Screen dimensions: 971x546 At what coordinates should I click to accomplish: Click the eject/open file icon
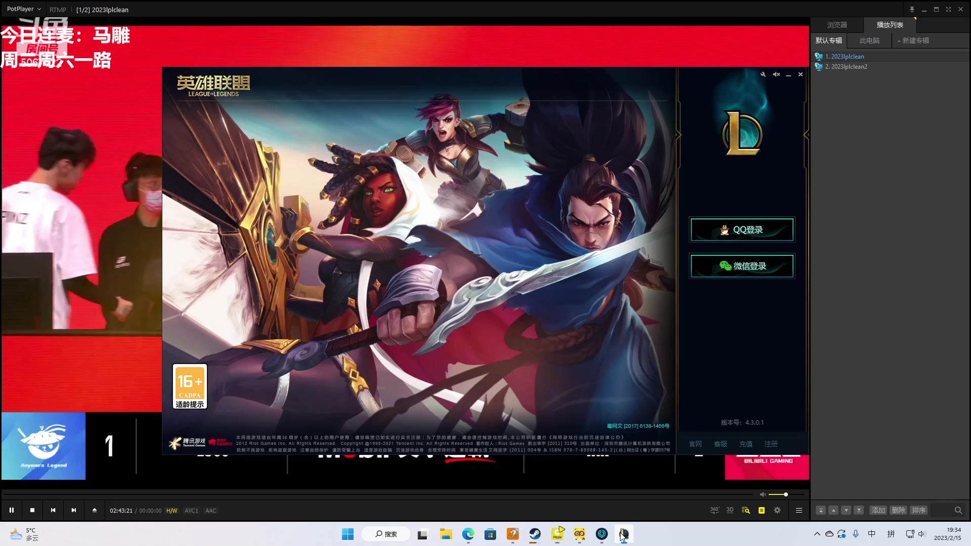95,510
